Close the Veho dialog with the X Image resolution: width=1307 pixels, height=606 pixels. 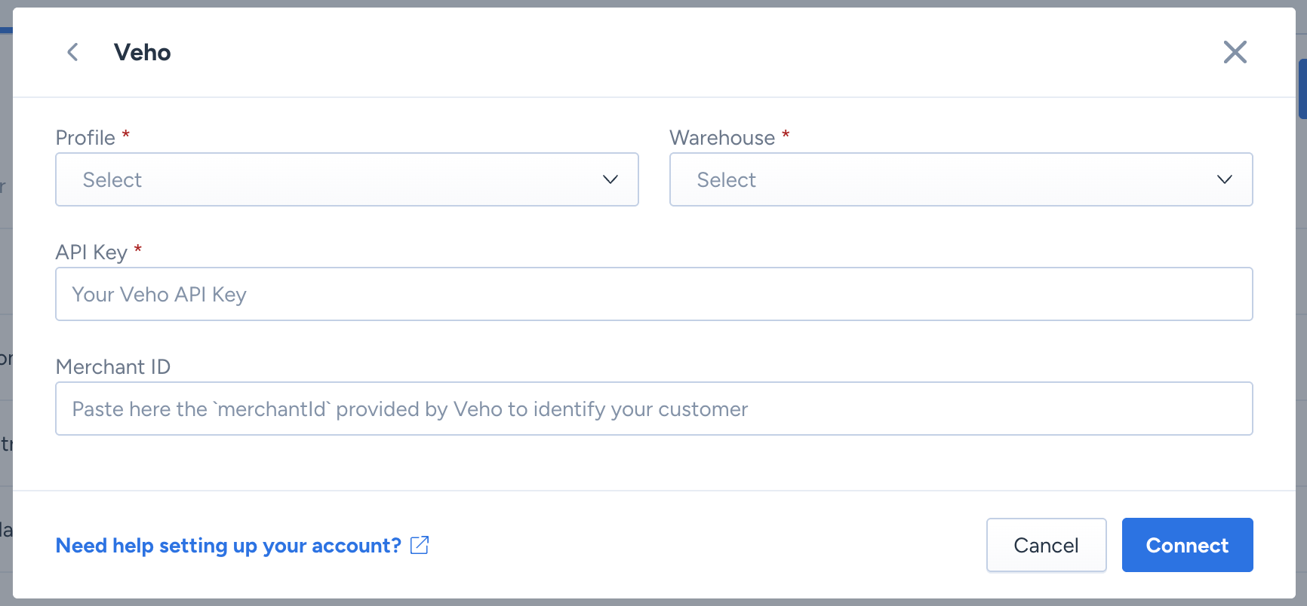point(1235,52)
